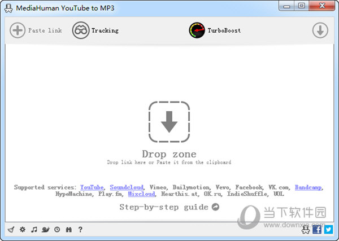This screenshot has height=241, width=339.
Task: Click "IndieShuffle" in supported services
Action: [x=247, y=194]
